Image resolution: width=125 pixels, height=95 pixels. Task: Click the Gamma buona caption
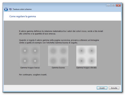(x=58, y=67)
